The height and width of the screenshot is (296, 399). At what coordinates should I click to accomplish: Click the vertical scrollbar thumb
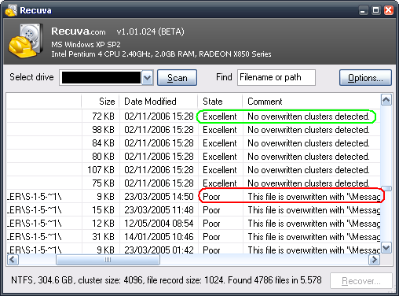pos(386,188)
